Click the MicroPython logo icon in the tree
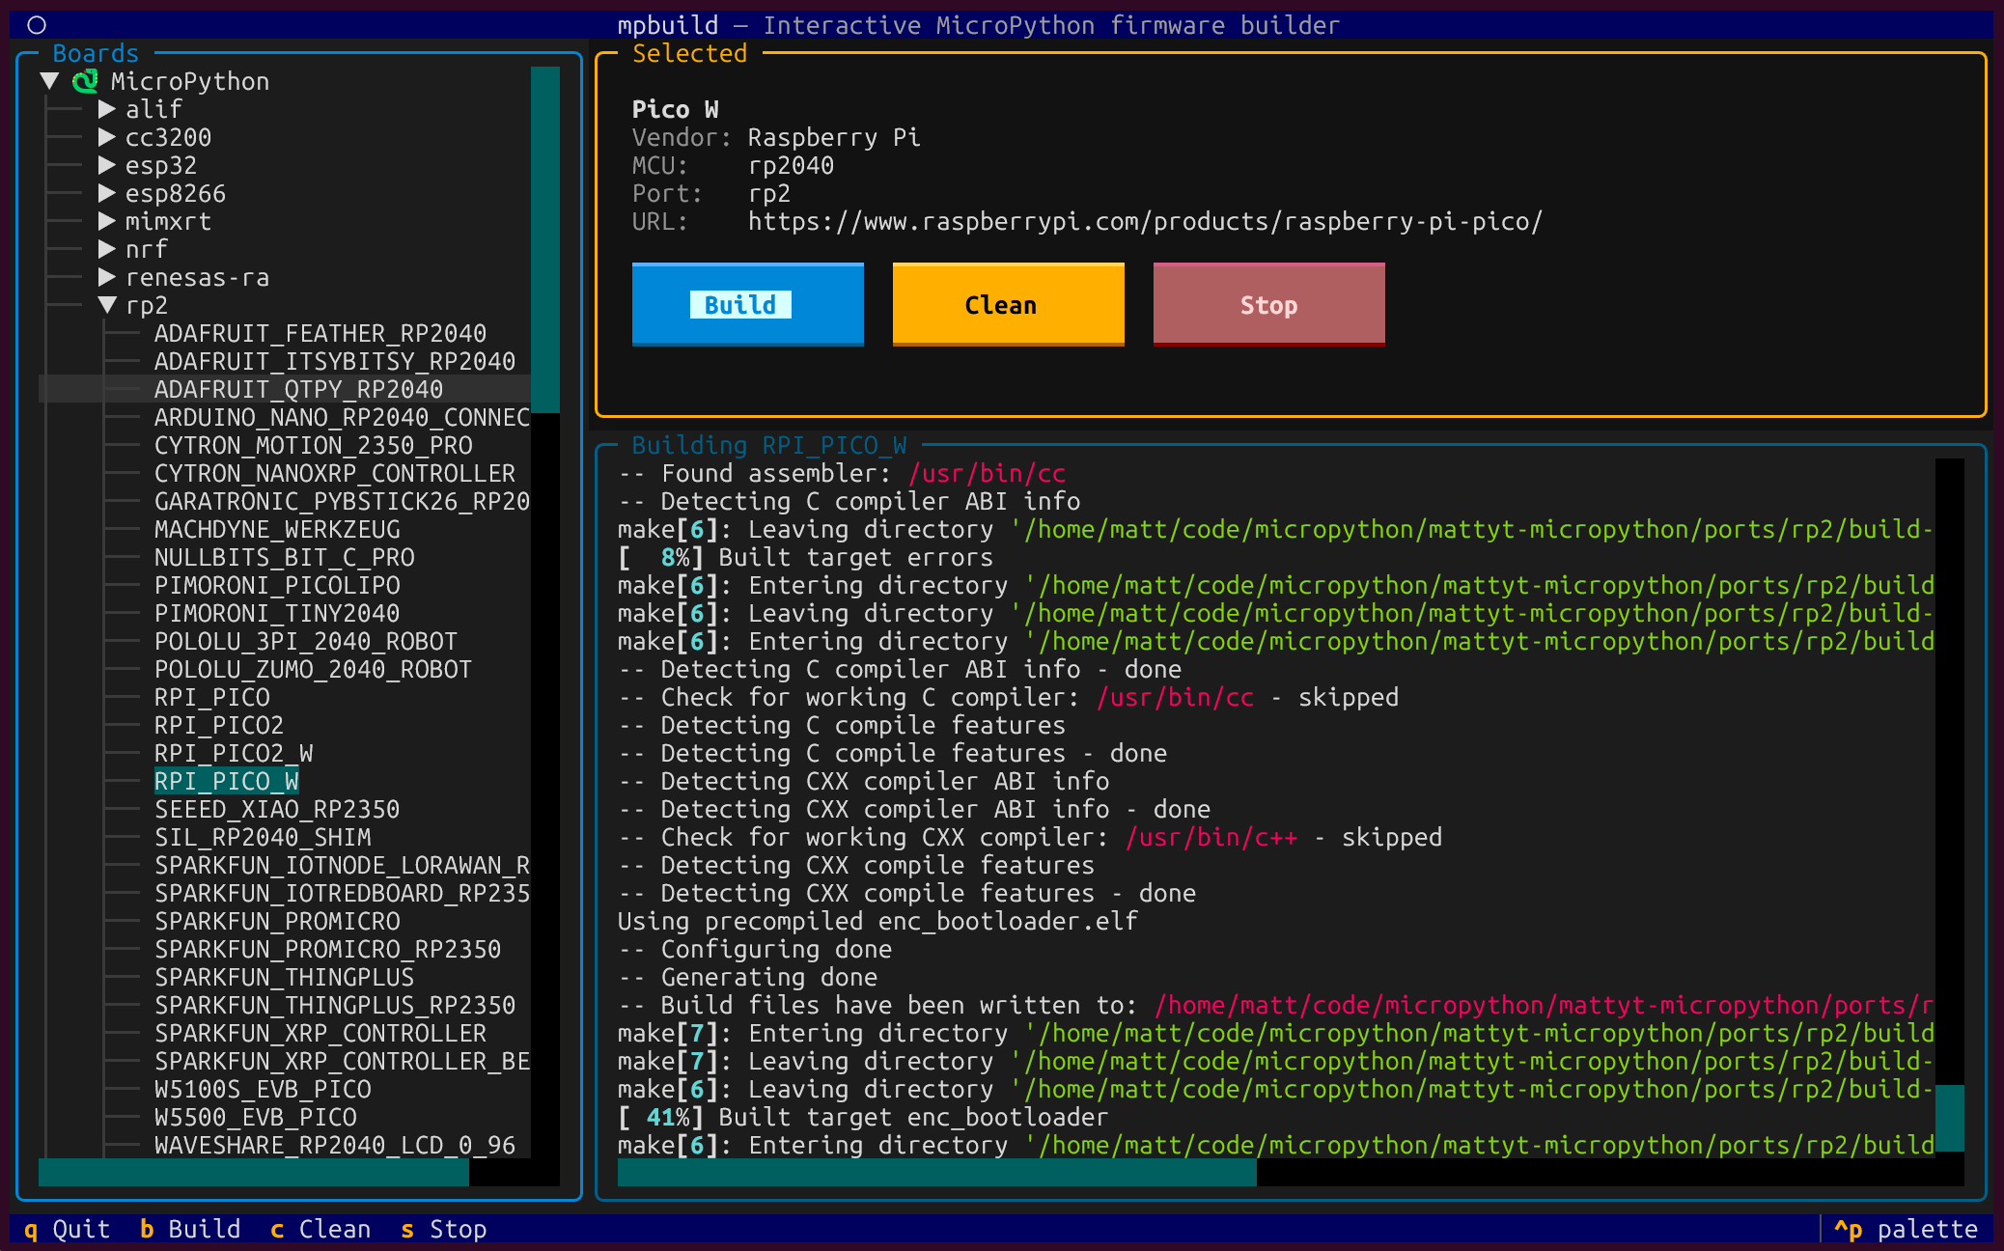2004x1251 pixels. (86, 81)
